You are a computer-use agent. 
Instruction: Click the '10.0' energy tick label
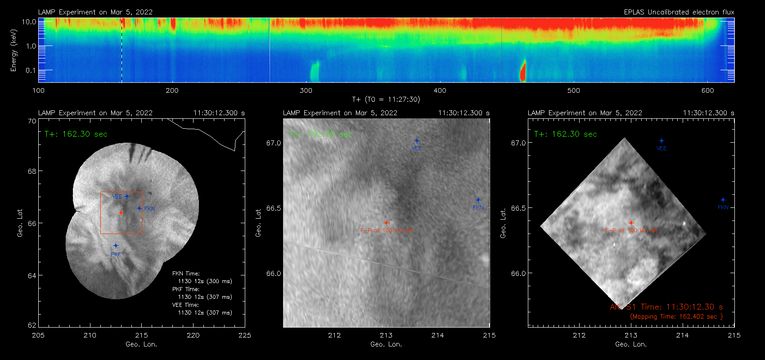point(29,22)
